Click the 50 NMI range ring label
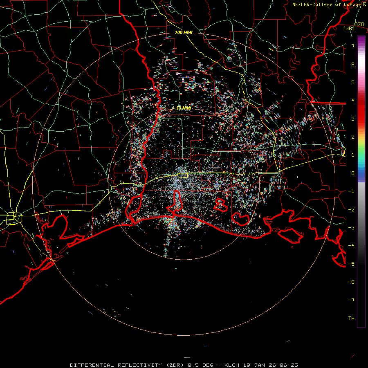This screenshot has width=368, height=368. coord(184,108)
